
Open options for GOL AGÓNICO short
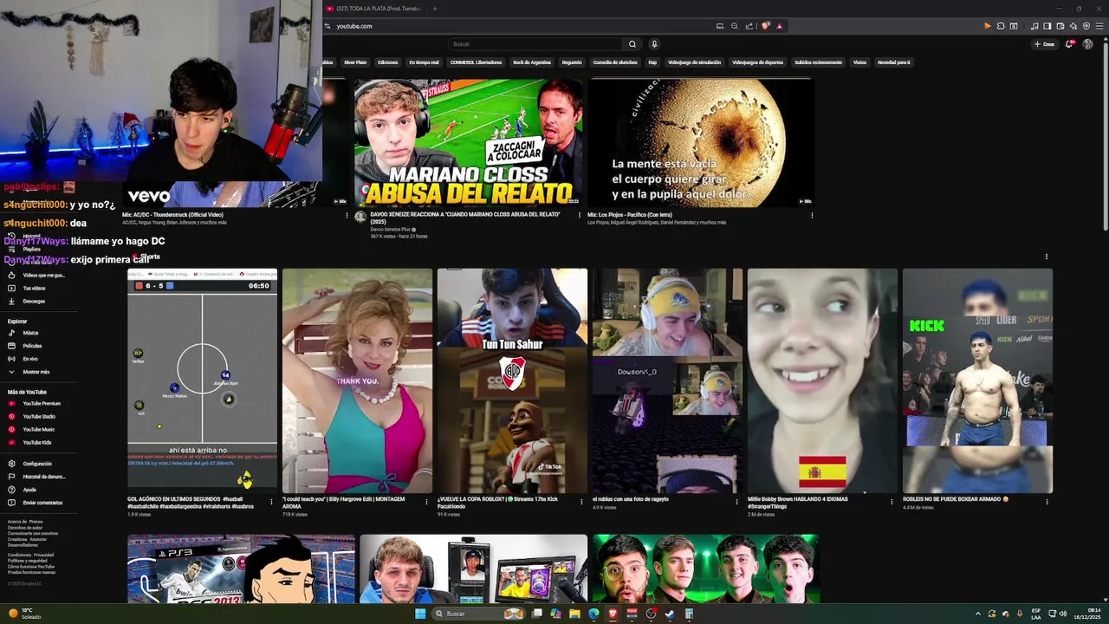(271, 501)
